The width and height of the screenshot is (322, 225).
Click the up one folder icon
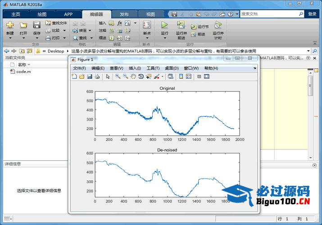click(22, 51)
